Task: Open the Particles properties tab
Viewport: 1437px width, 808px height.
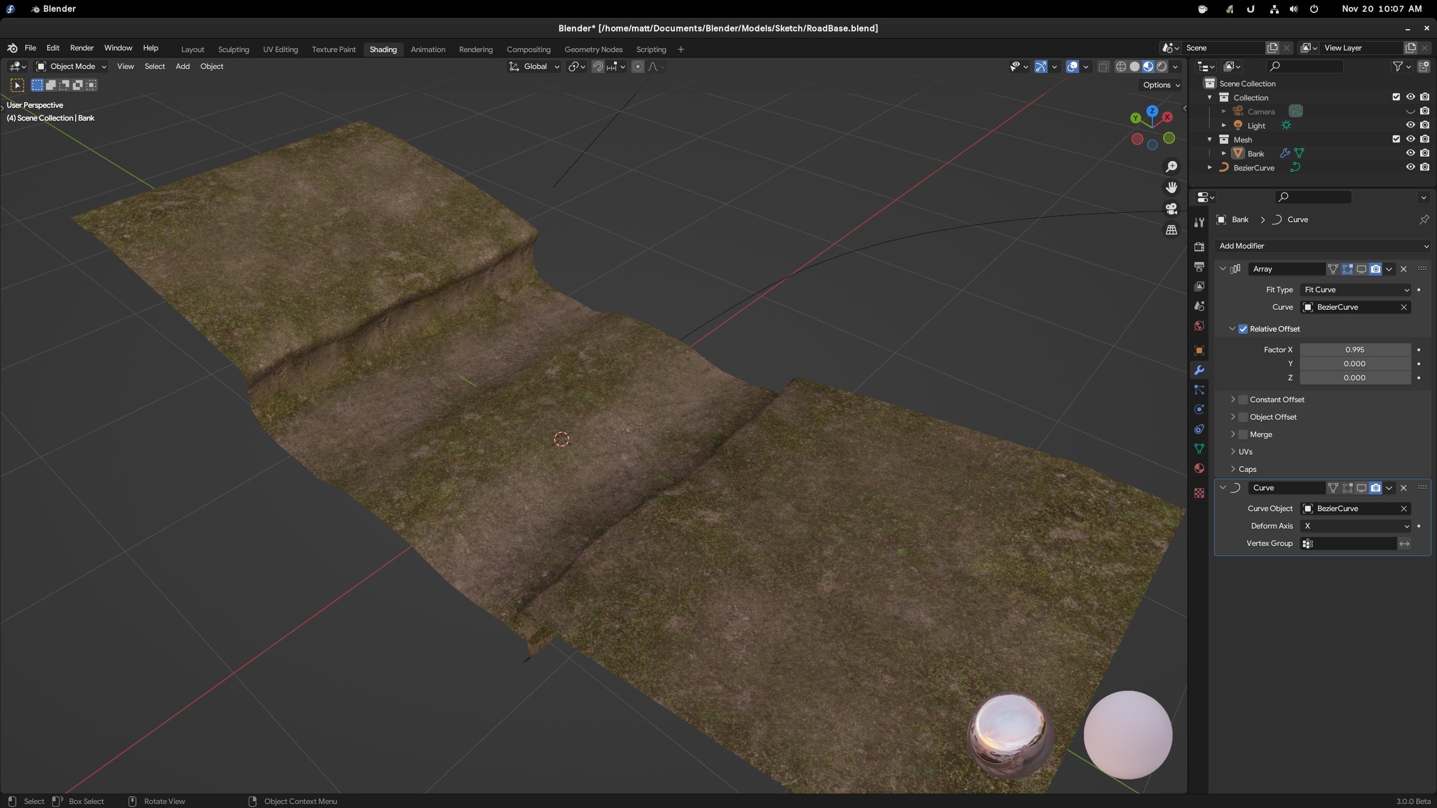Action: coord(1199,389)
